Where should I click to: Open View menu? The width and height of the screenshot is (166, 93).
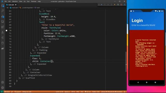click(21, 1)
